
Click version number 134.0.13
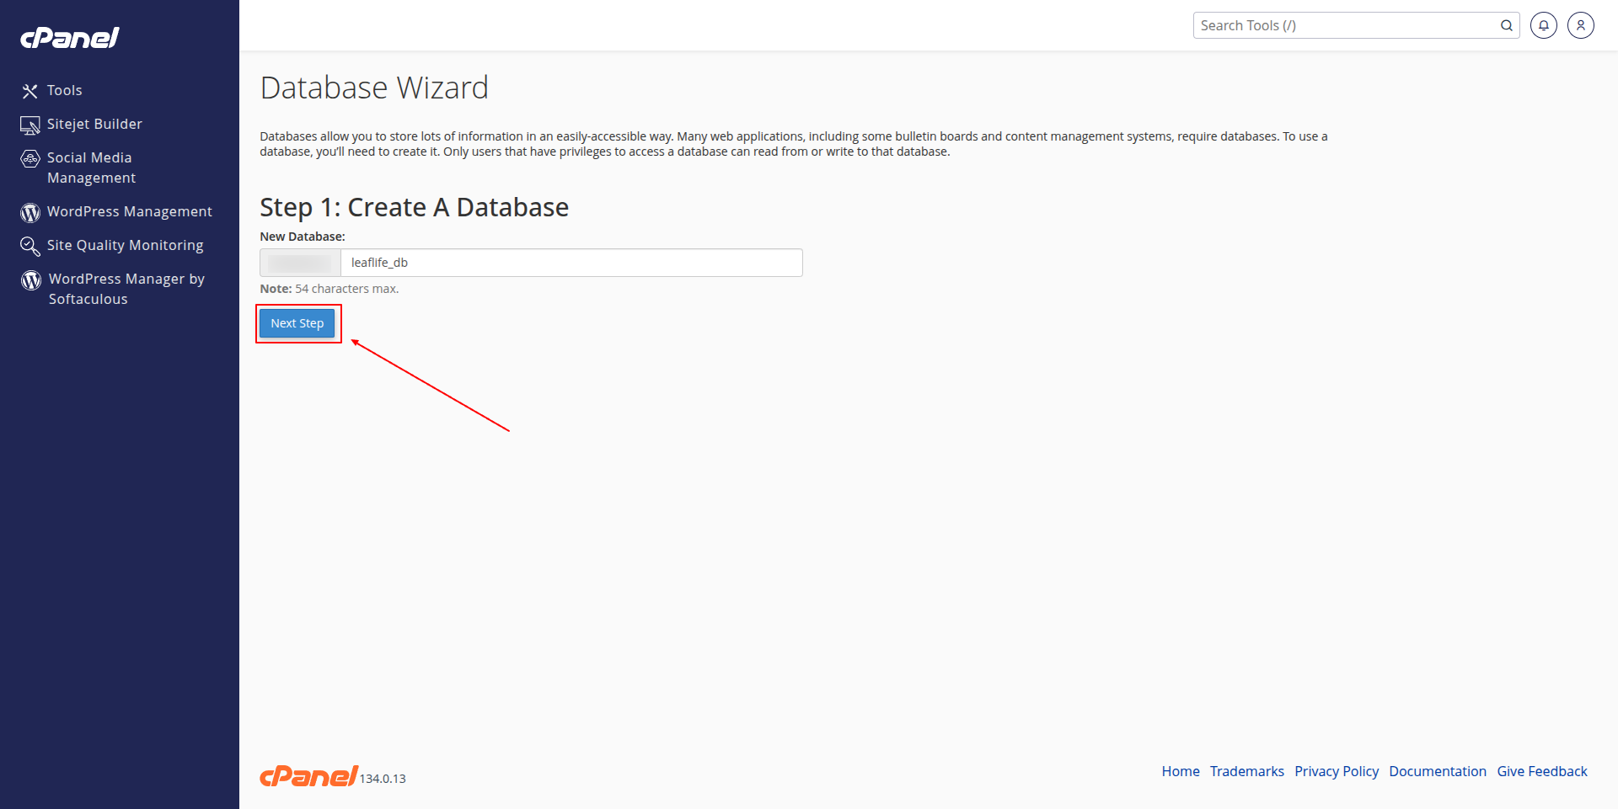[x=383, y=779]
